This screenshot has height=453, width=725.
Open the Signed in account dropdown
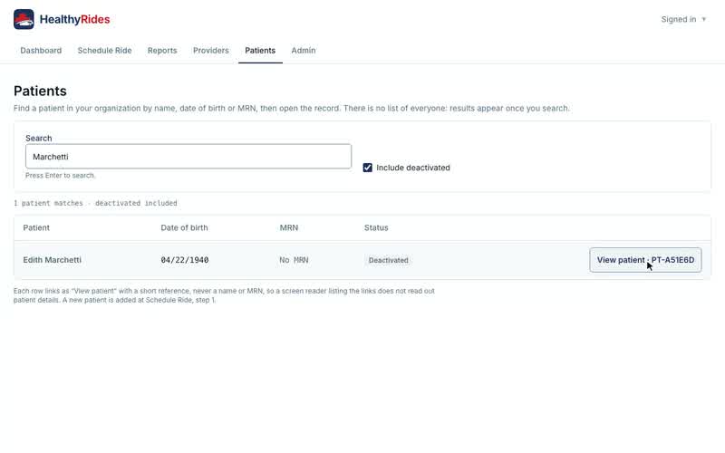(x=683, y=19)
